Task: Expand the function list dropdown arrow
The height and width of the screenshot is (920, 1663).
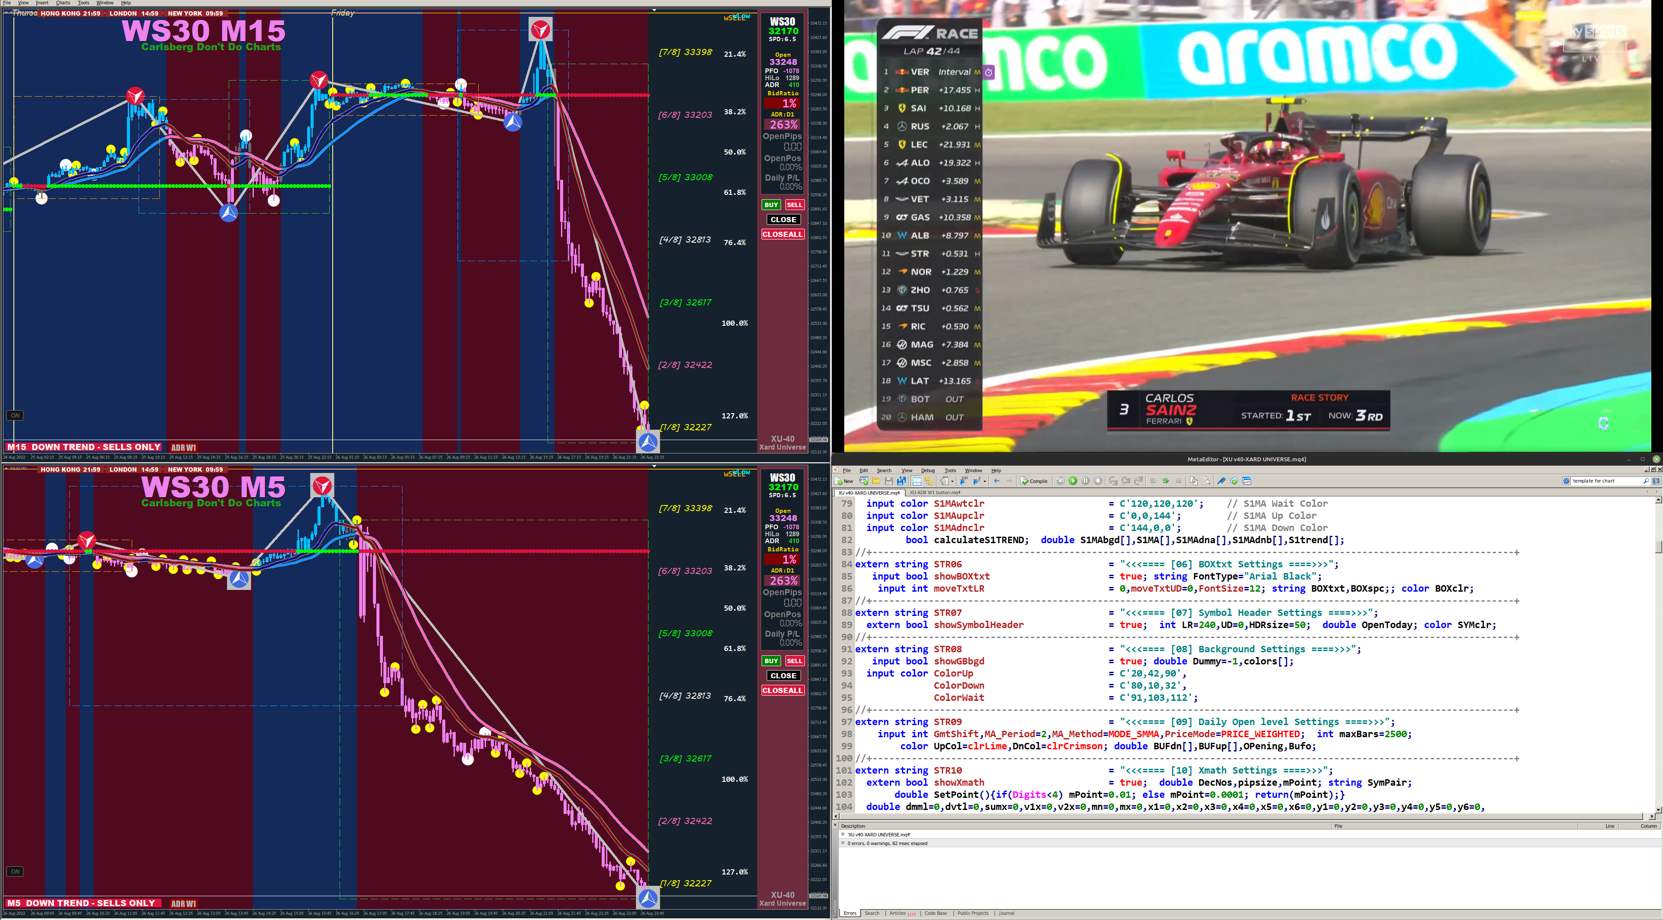Action: point(985,482)
